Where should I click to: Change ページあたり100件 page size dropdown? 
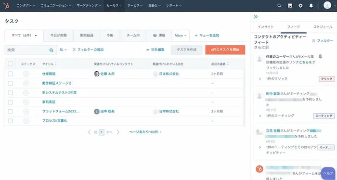[145, 132]
